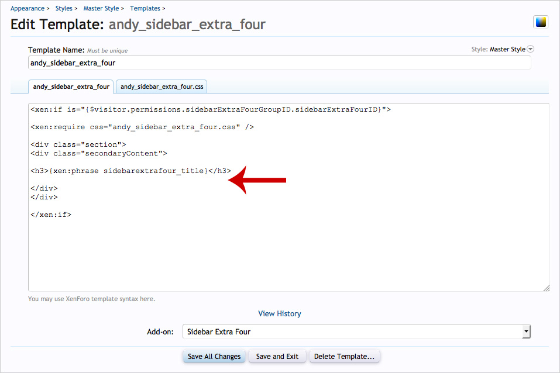Click Delete Template... button
Screen dimensions: 560x373
point(344,356)
